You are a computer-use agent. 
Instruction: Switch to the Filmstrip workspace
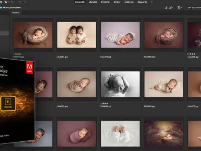(x=105, y=2)
